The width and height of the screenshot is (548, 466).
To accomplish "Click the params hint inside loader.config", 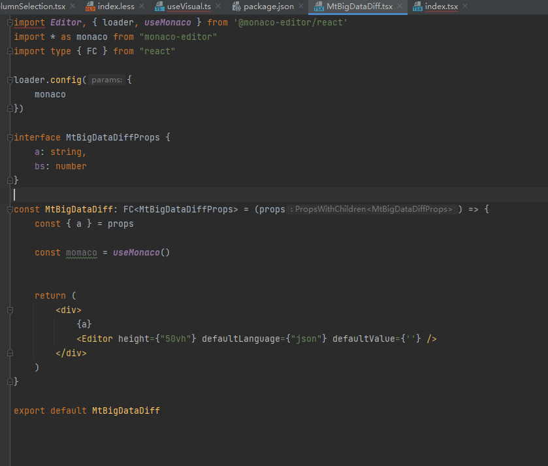I will 106,80.
